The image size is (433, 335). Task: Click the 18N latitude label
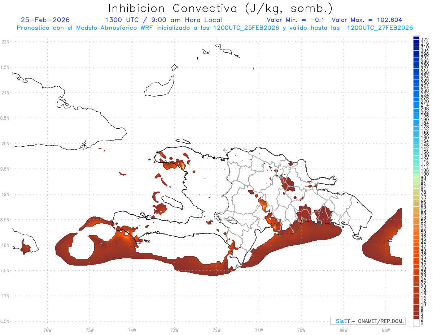[5, 245]
